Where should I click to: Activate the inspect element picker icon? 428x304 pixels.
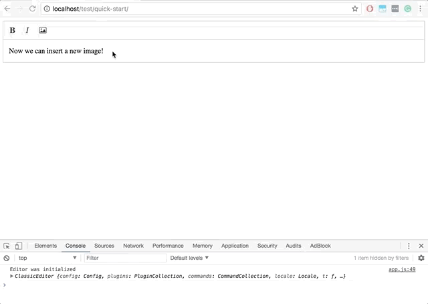[x=7, y=246]
